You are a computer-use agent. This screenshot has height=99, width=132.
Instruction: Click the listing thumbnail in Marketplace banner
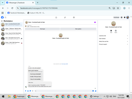26,26
